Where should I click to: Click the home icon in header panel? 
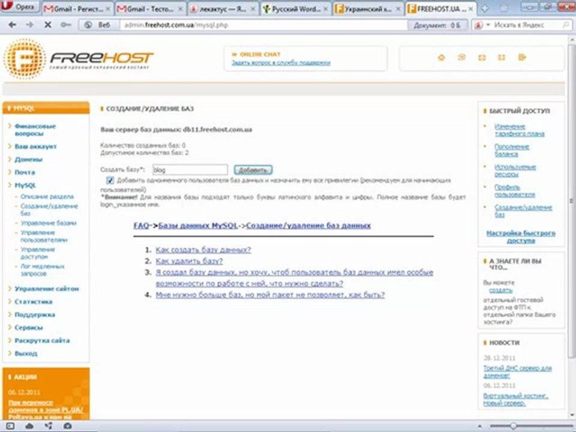coord(442,58)
